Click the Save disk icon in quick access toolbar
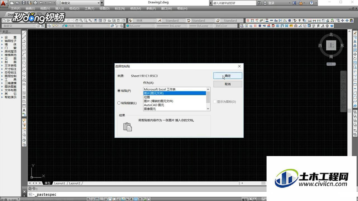 (x=23, y=3)
